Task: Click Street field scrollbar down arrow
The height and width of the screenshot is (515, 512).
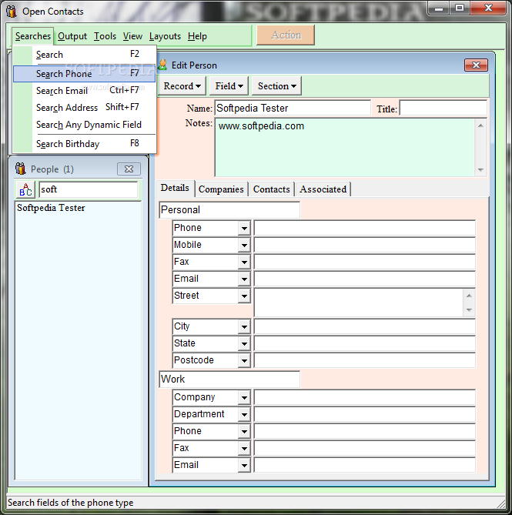Action: [469, 309]
